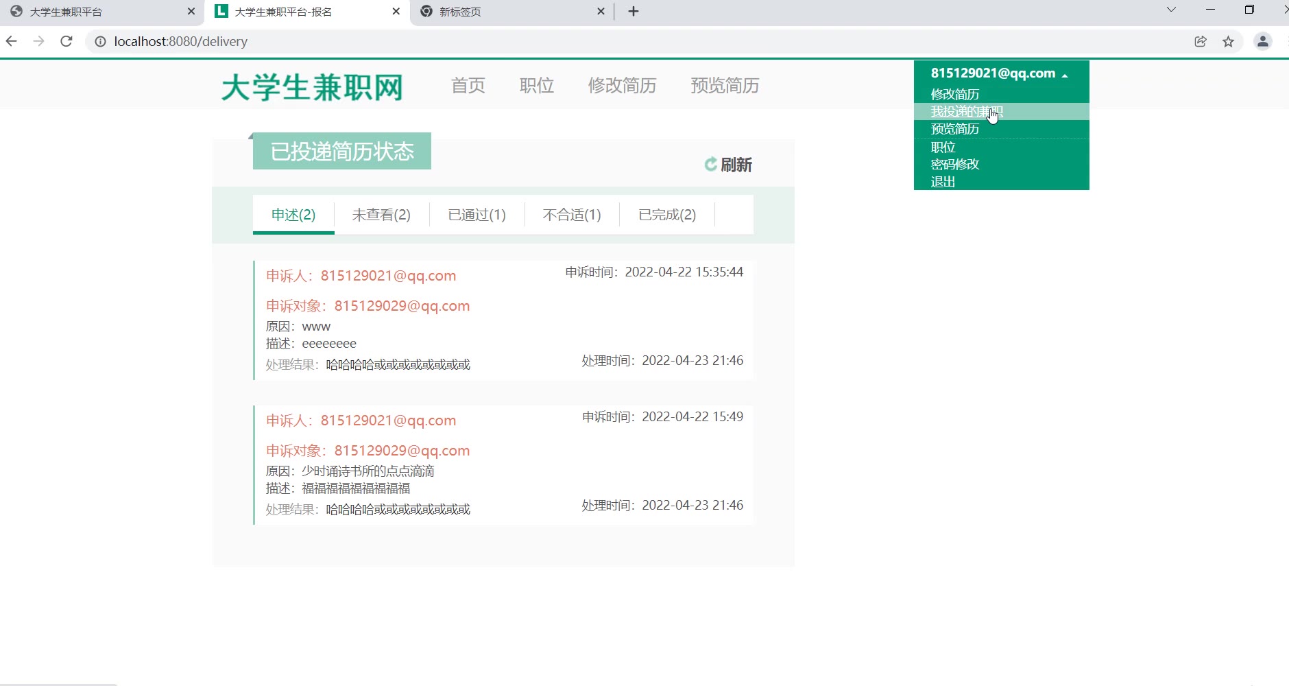Bookmark this page with the star icon

point(1228,41)
